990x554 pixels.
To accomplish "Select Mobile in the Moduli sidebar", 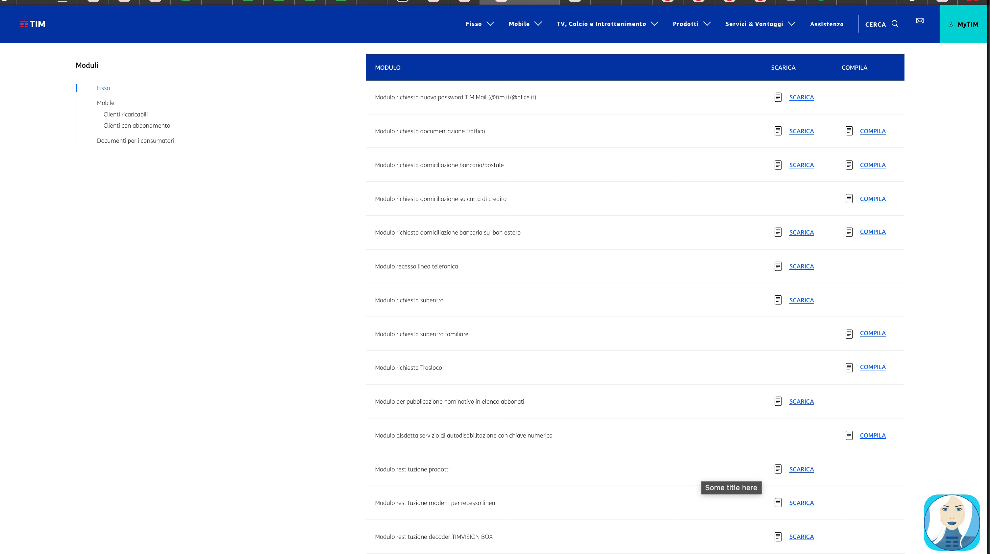I will pyautogui.click(x=105, y=103).
